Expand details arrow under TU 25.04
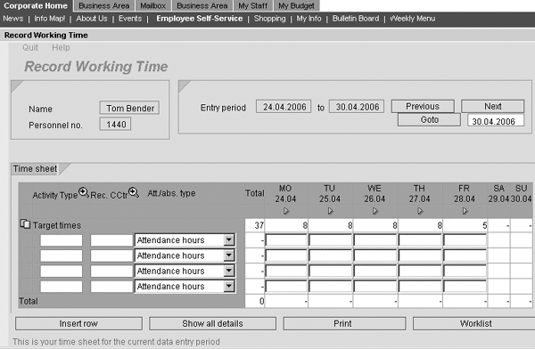The width and height of the screenshot is (535, 349). 330,211
